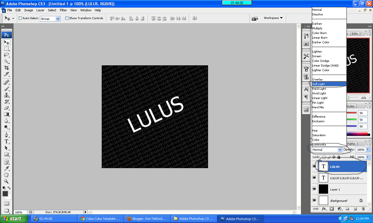Open the Character panel icon

coord(306,89)
